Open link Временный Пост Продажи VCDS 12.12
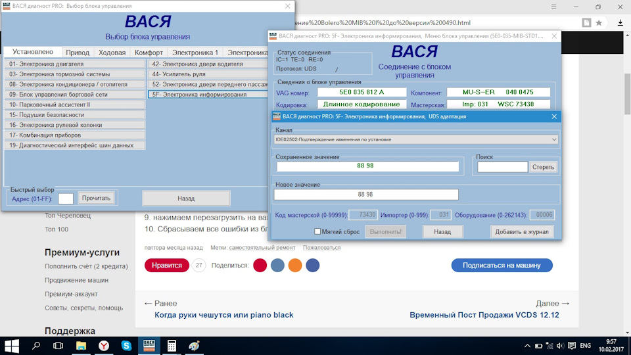The height and width of the screenshot is (355, 631). coord(484,315)
